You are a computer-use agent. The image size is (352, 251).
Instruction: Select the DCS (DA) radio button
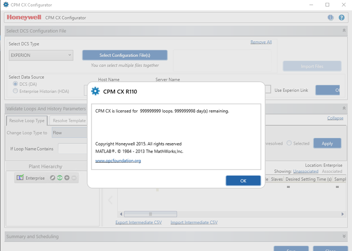pyautogui.click(x=16, y=84)
